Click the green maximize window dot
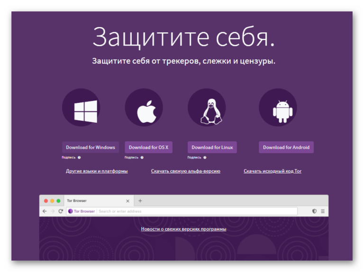This screenshot has height=272, width=364. (x=58, y=201)
